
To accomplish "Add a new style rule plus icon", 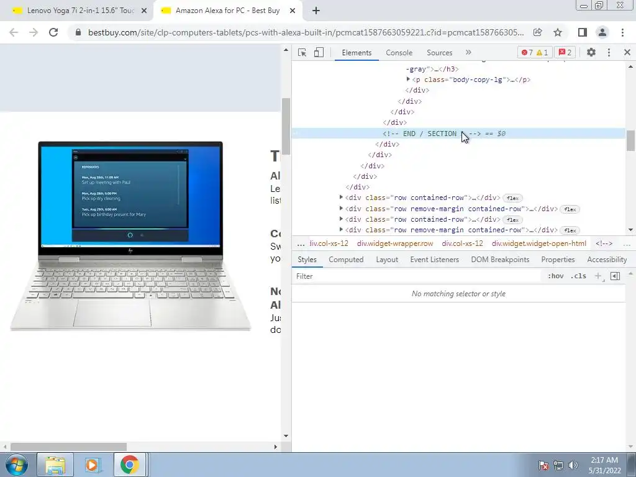I will [598, 276].
